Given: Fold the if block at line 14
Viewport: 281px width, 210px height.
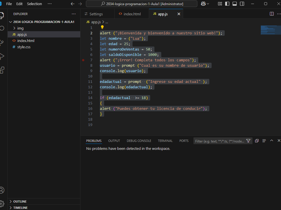Looking at the screenshot, I should click(97, 98).
